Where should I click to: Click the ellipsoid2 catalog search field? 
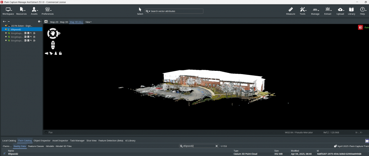point(199,146)
